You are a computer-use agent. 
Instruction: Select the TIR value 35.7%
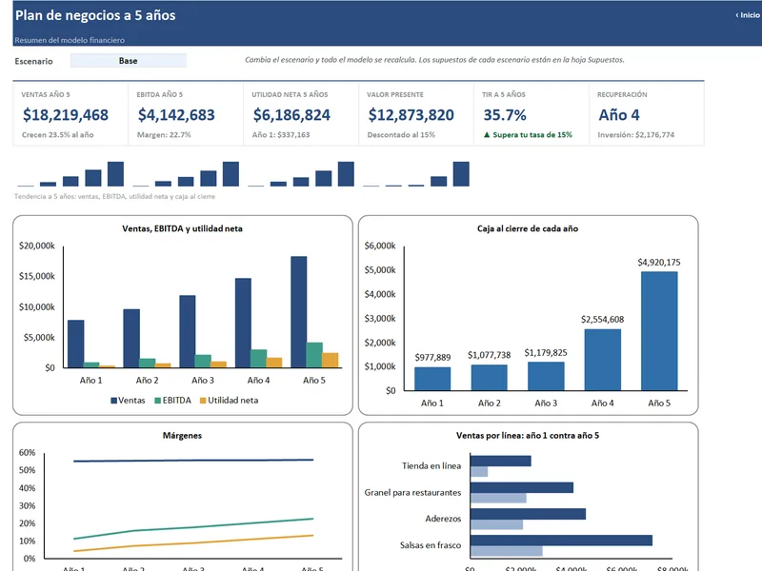click(x=505, y=114)
